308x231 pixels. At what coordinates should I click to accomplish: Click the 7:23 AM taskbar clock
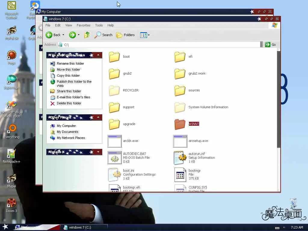point(297,227)
